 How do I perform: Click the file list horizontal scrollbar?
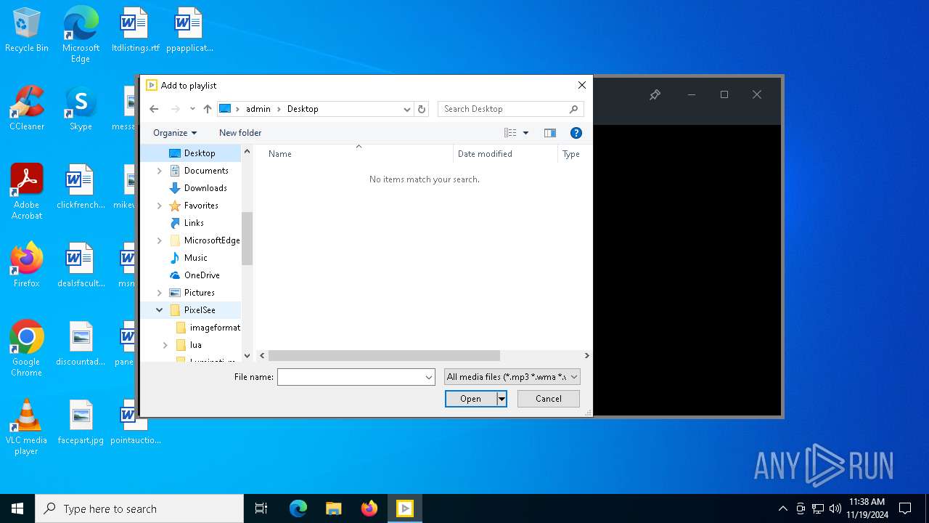pos(384,356)
